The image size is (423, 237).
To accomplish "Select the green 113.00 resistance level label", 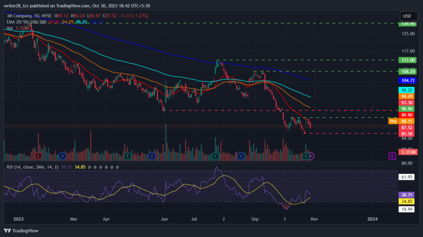I will click(408, 60).
